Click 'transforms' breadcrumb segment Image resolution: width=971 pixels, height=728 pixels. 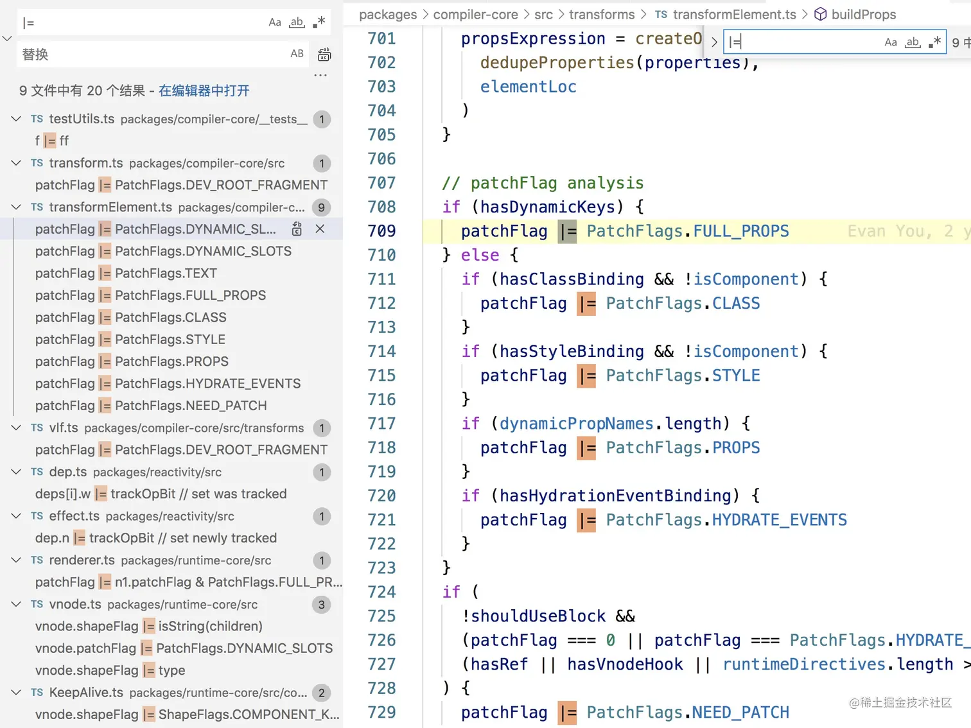(x=602, y=14)
